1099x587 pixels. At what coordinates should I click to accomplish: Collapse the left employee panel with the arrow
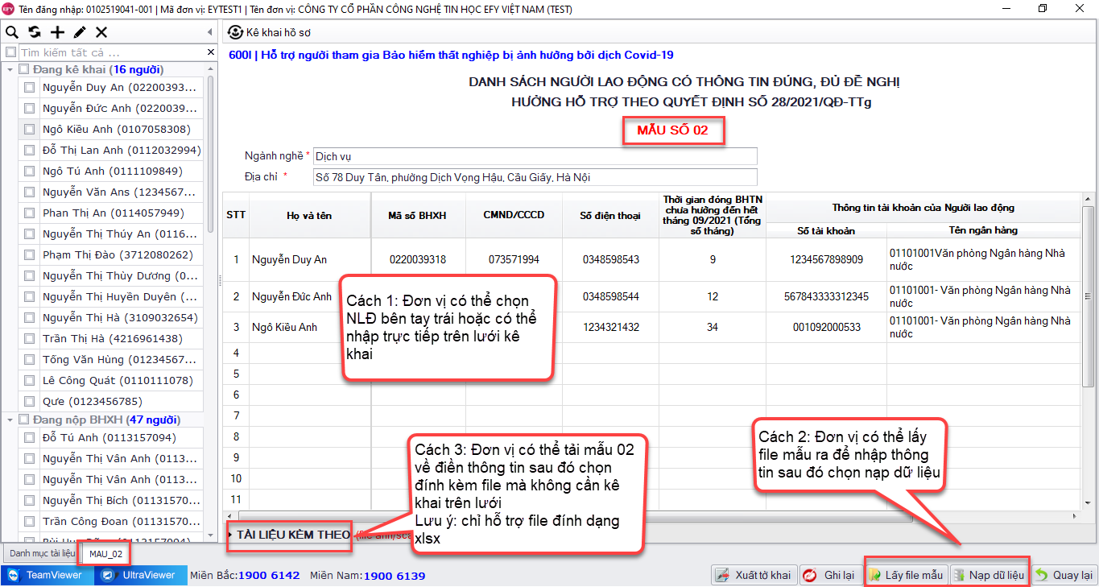(x=210, y=32)
